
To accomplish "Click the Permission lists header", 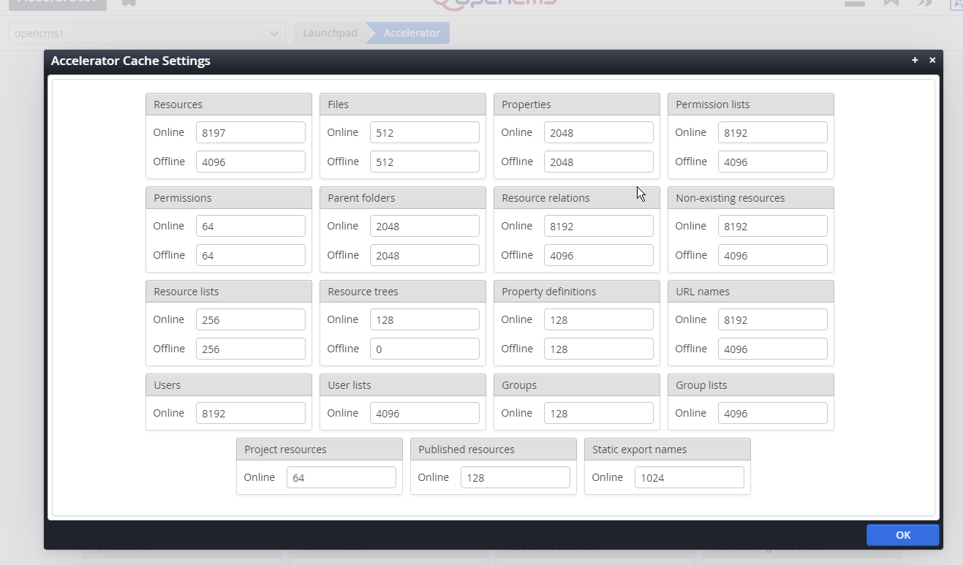I will [x=751, y=105].
